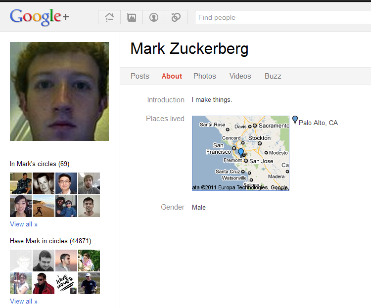Image resolution: width=371 pixels, height=308 pixels.
Task: Open the Photos tab on the profile
Action: pos(205,76)
